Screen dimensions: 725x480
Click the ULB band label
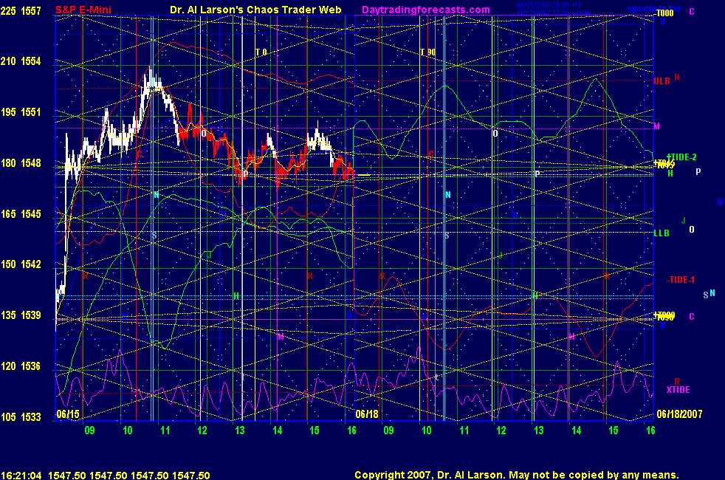(x=662, y=81)
